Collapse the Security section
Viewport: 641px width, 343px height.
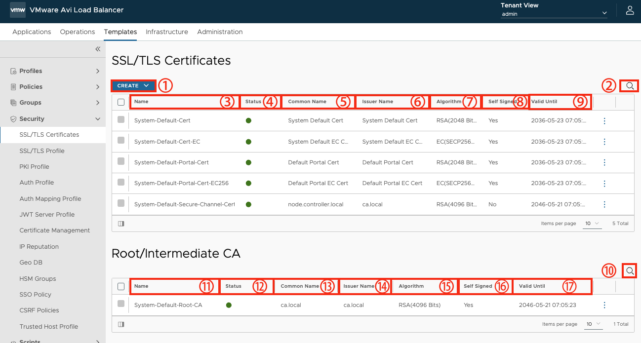98,119
